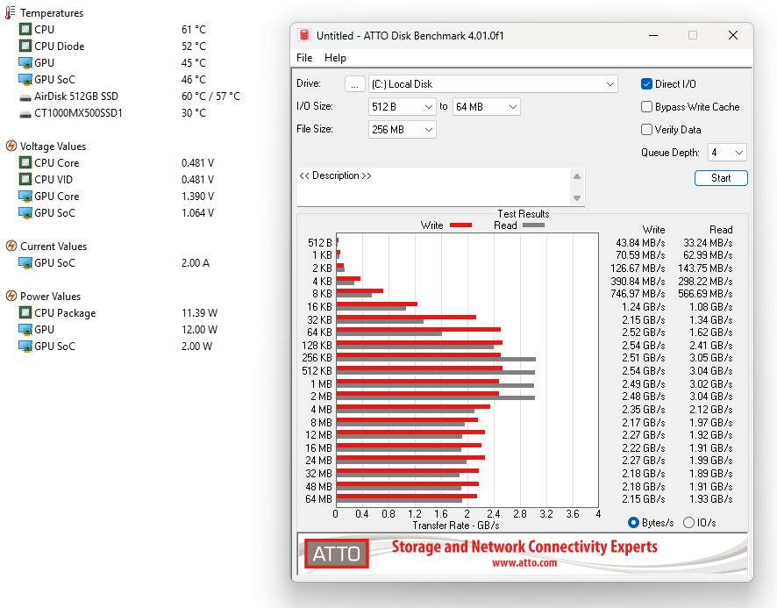
Task: Click the '1.390 V' GPU Core value
Action: pos(197,197)
